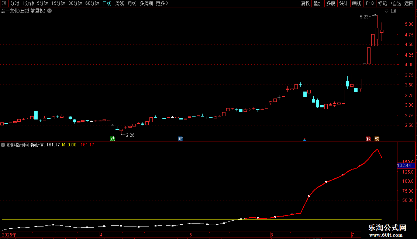Open 统计 statistics
The width and height of the screenshot is (417, 239).
pos(344,3)
